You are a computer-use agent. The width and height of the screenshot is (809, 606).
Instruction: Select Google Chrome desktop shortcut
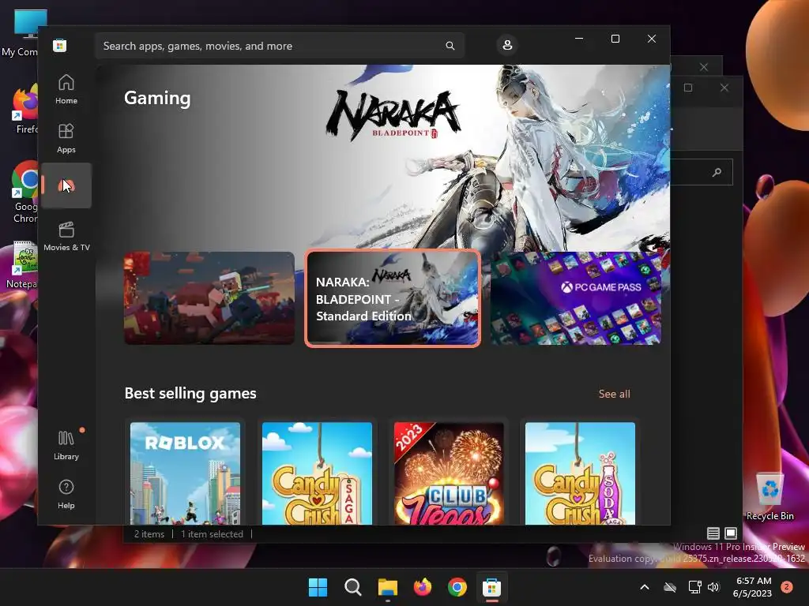[x=24, y=193]
